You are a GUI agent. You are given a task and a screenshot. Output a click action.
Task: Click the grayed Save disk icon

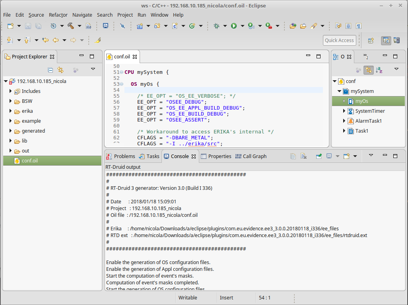pos(28,26)
